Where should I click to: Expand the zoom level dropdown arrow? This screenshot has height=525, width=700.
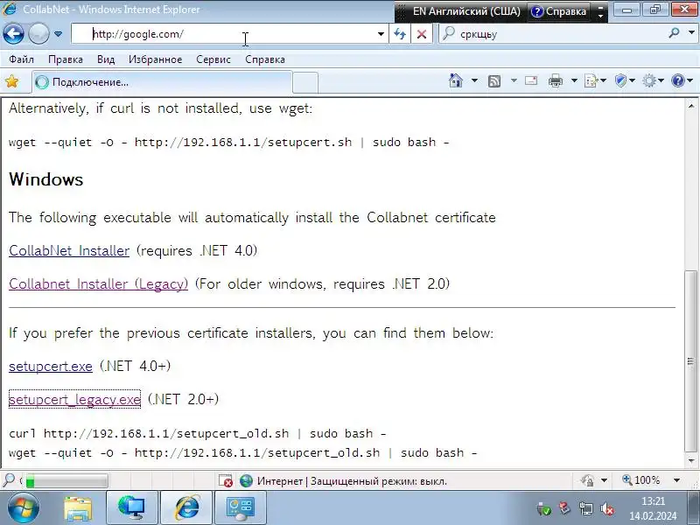point(676,480)
